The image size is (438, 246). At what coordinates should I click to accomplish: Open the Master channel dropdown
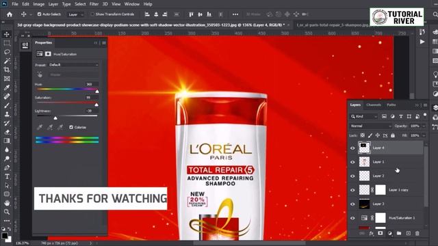pyautogui.click(x=73, y=74)
